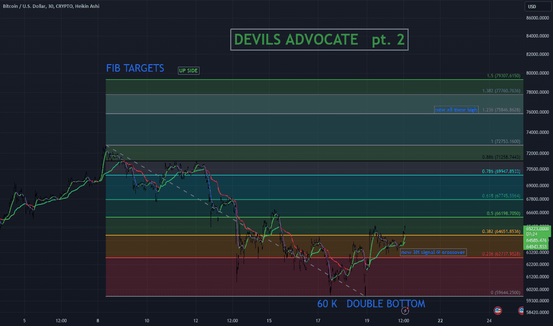Click the 1.382 (77760.7636) fib label
Image resolution: width=553 pixels, height=326 pixels.
(x=501, y=91)
